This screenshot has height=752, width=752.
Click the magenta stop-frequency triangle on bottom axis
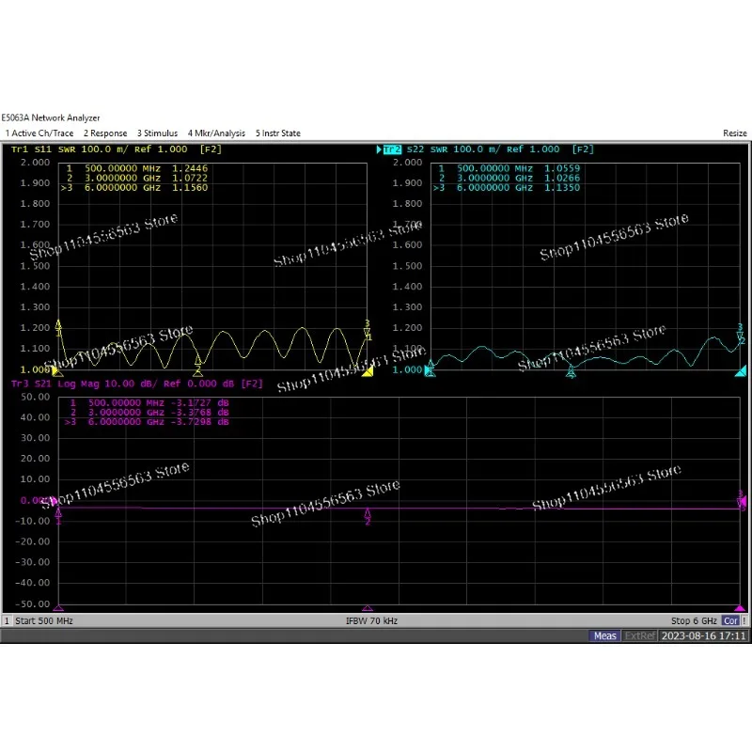tap(741, 608)
